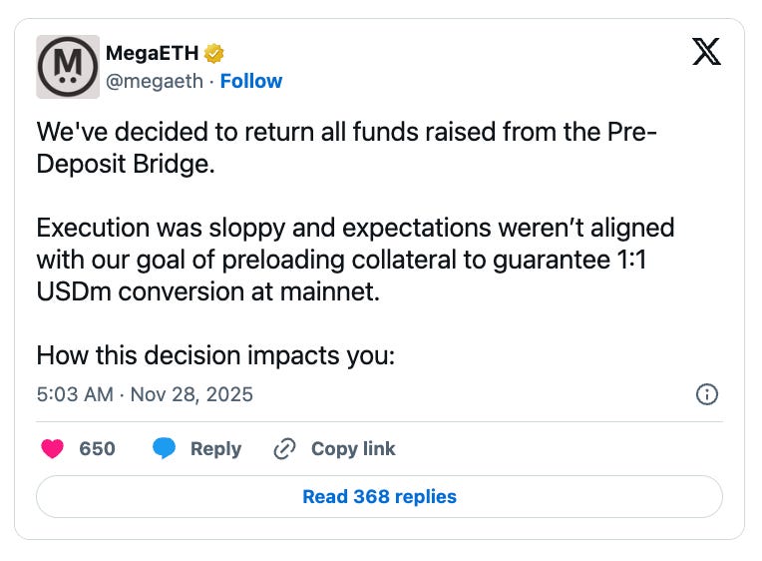Click the chain link copy icon
Screen dimensions: 762x561
[x=284, y=449]
